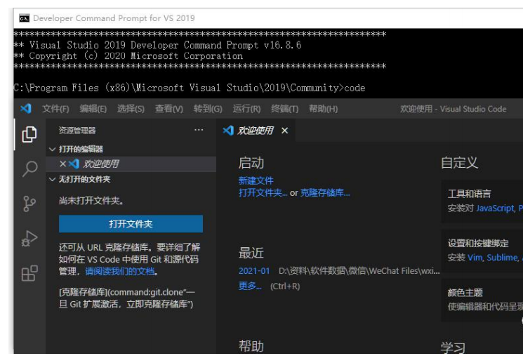Click the blue 打开文件夹 button
The height and width of the screenshot is (363, 523).
131,224
